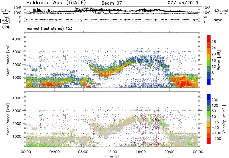This screenshot has width=229, height=158.
Task: Select the "Beam 07" header label
Action: [x=112, y=3]
